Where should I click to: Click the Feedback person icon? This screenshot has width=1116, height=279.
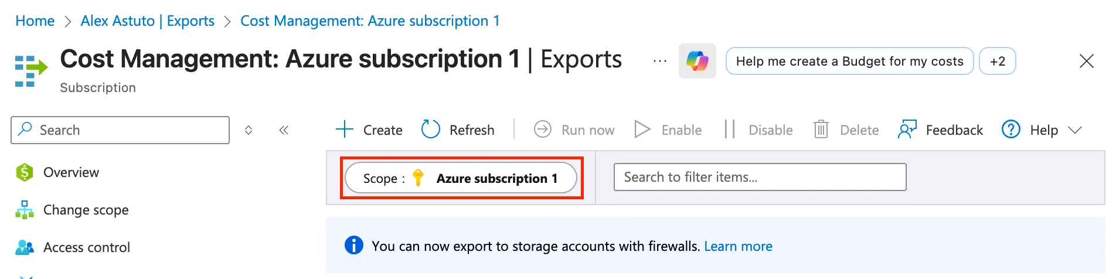tap(907, 130)
